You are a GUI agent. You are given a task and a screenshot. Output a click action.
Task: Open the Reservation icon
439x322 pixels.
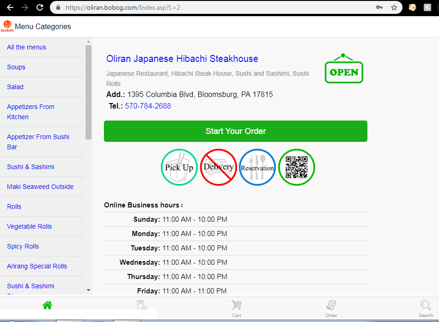pyautogui.click(x=257, y=167)
